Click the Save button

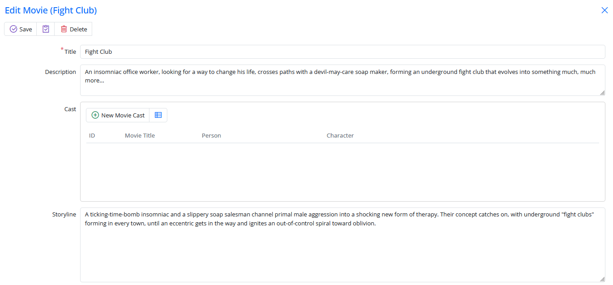coord(21,29)
